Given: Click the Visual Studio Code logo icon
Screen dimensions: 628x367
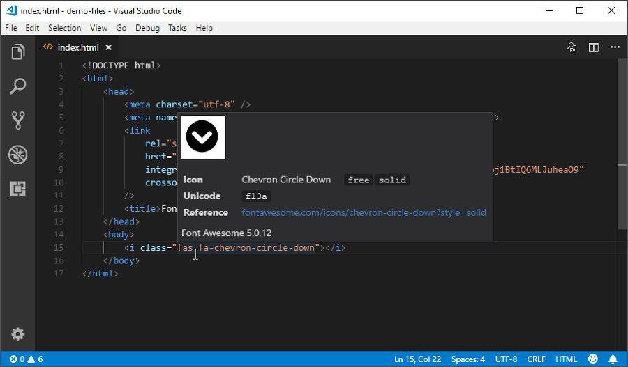Looking at the screenshot, I should [x=11, y=10].
